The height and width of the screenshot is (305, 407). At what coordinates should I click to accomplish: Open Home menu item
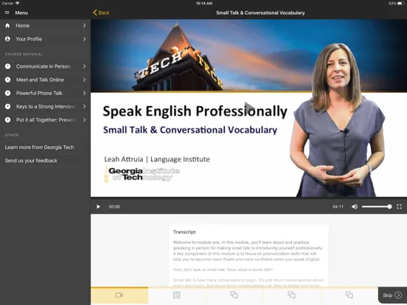pos(45,26)
